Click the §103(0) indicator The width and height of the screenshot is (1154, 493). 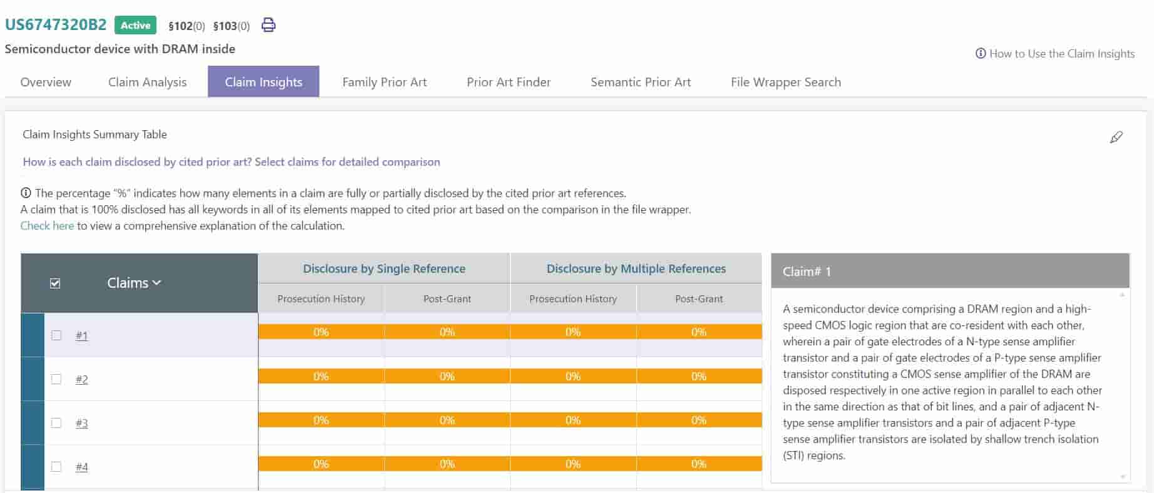(231, 26)
